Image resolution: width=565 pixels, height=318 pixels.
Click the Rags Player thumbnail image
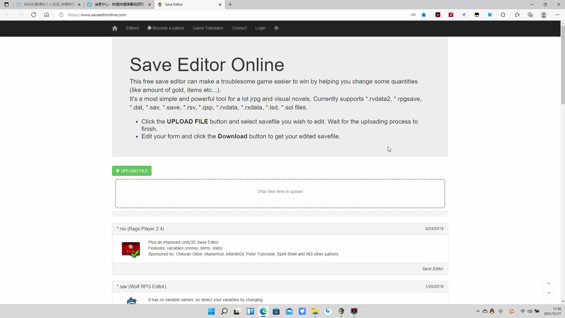[x=131, y=250]
